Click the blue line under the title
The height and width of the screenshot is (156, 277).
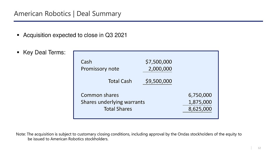click(x=138, y=21)
